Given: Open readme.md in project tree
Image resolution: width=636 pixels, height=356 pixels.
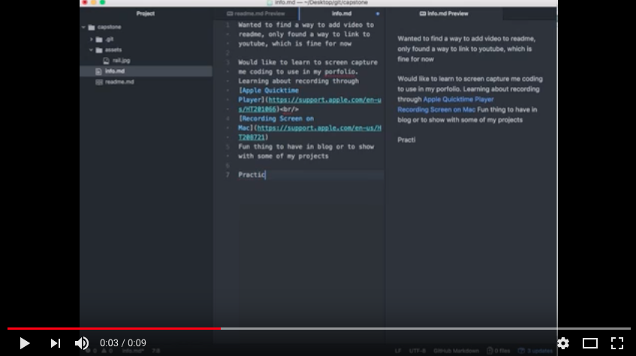Looking at the screenshot, I should pyautogui.click(x=119, y=82).
